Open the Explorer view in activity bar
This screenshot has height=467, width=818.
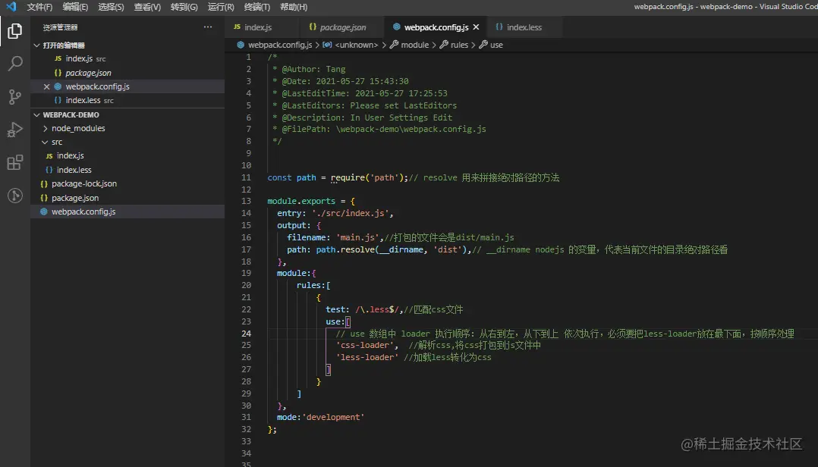[x=14, y=31]
